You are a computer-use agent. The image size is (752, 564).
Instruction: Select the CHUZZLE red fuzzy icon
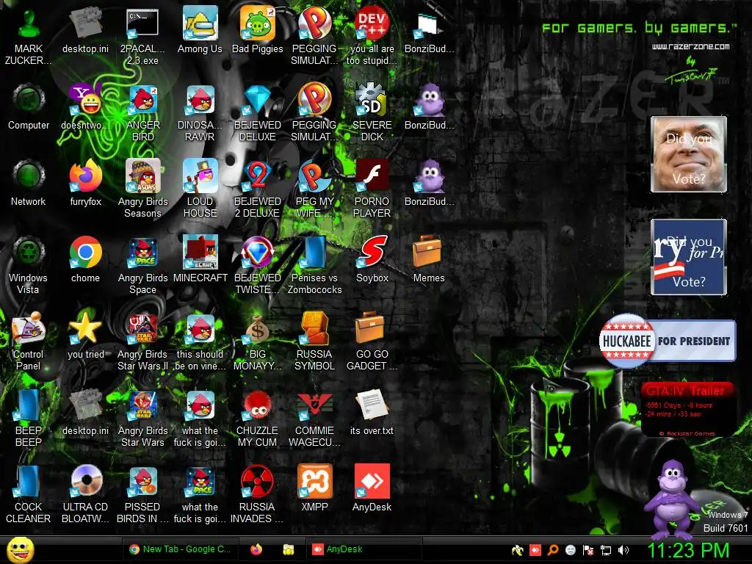click(258, 418)
